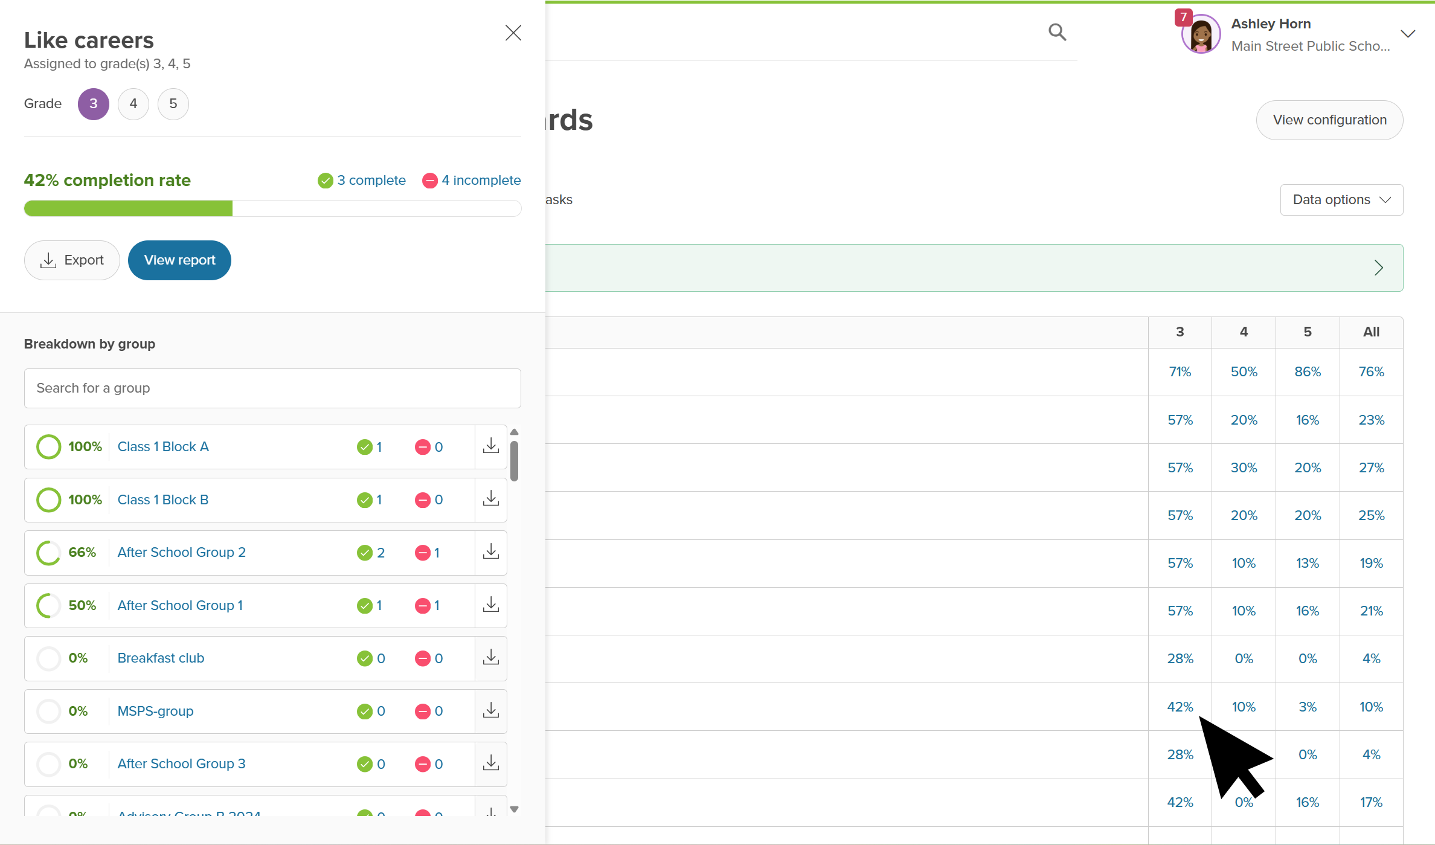1435x845 pixels.
Task: Click the completion rate progress bar
Action: (272, 208)
